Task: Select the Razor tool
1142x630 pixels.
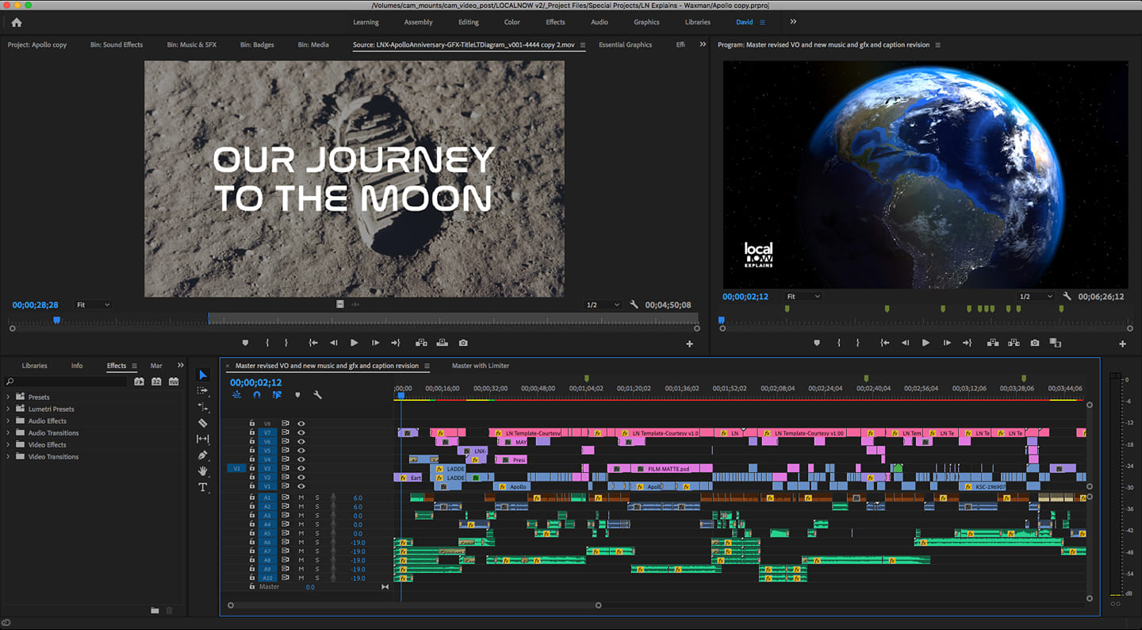Action: pyautogui.click(x=203, y=423)
